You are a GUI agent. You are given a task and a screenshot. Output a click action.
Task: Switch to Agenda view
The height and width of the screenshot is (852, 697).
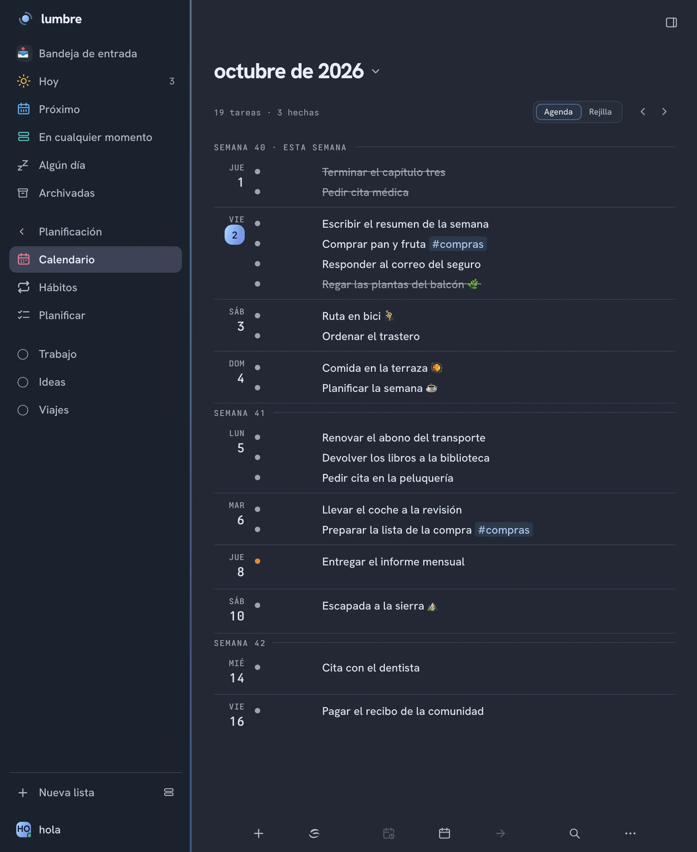point(558,112)
